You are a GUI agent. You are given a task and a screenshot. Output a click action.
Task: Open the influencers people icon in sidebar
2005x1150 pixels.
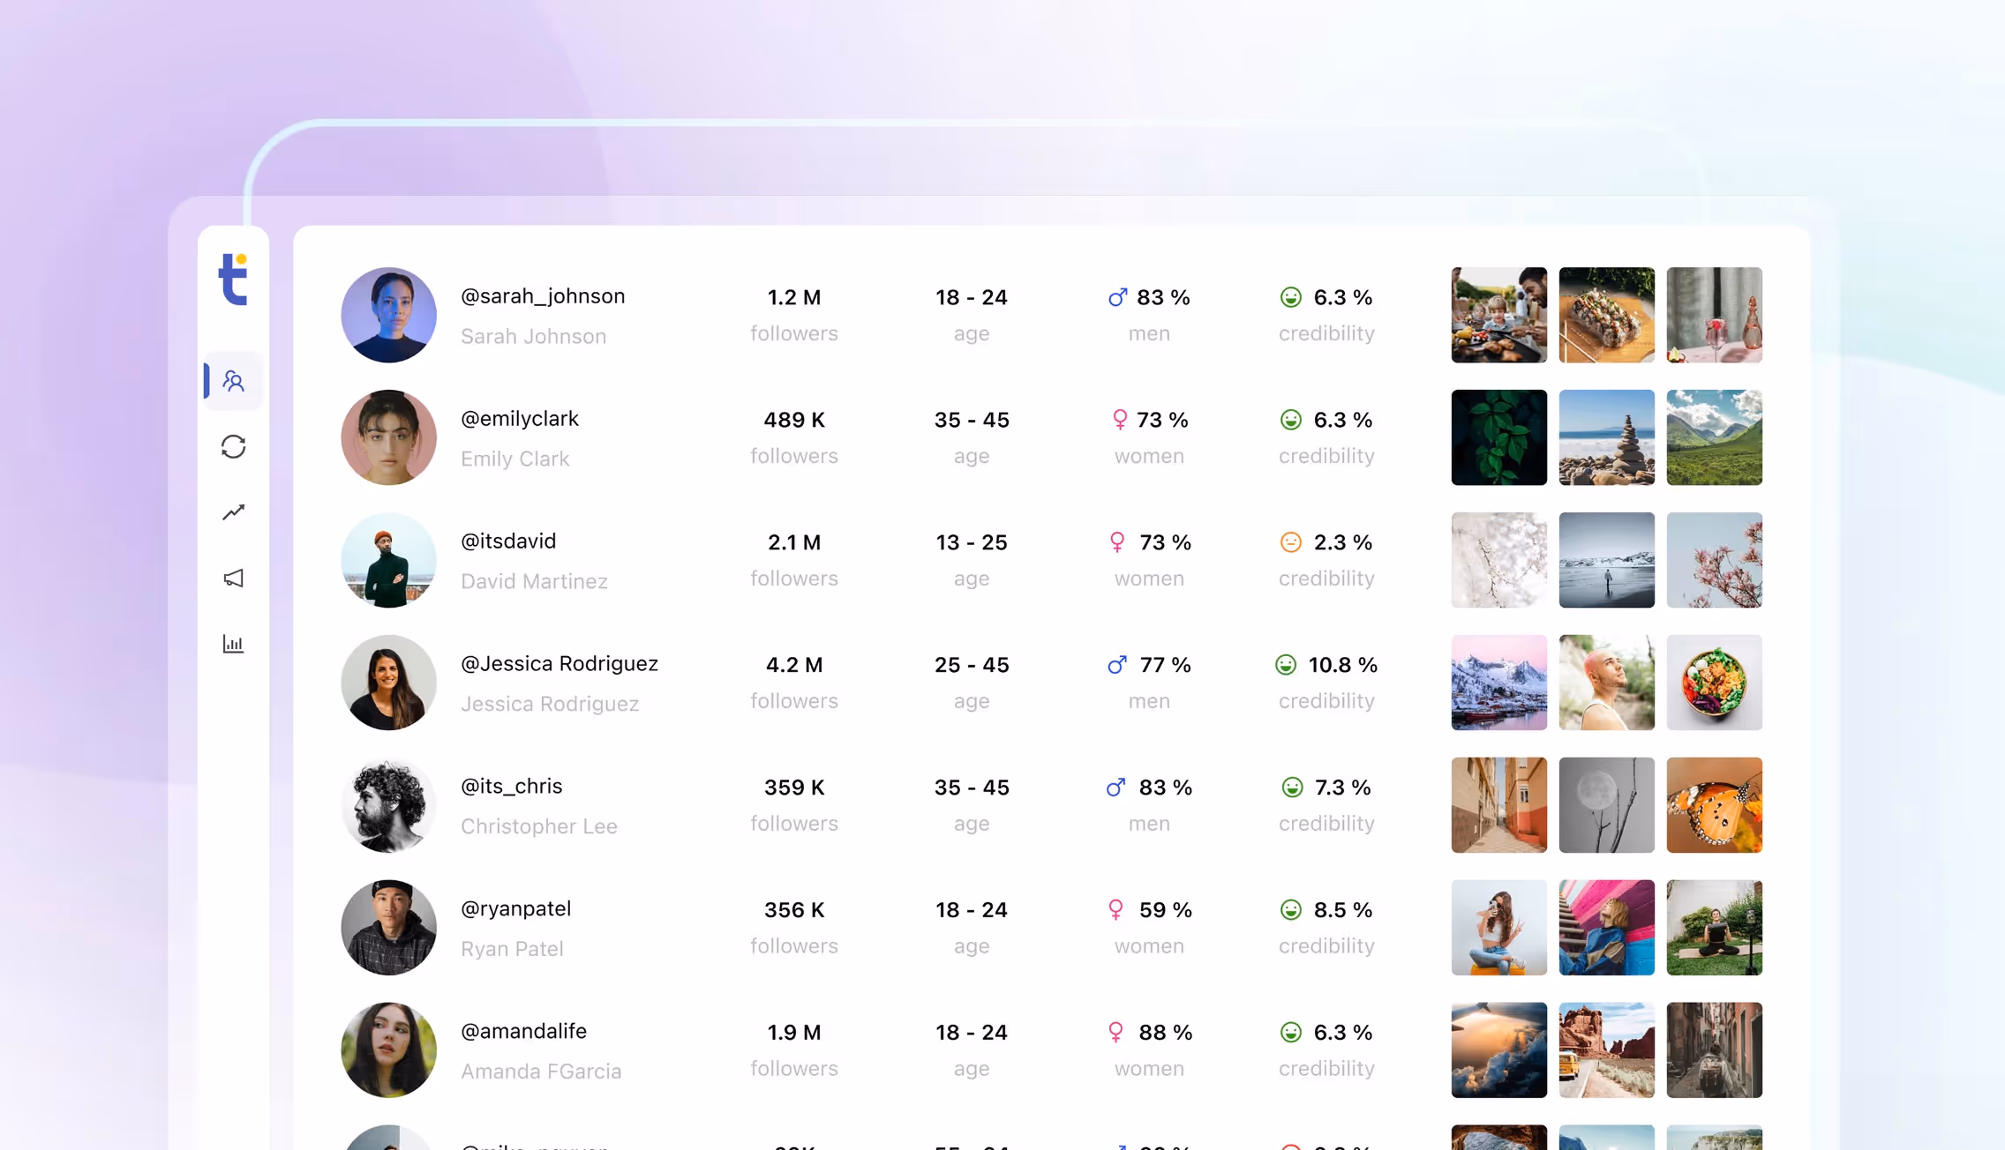pos(233,381)
